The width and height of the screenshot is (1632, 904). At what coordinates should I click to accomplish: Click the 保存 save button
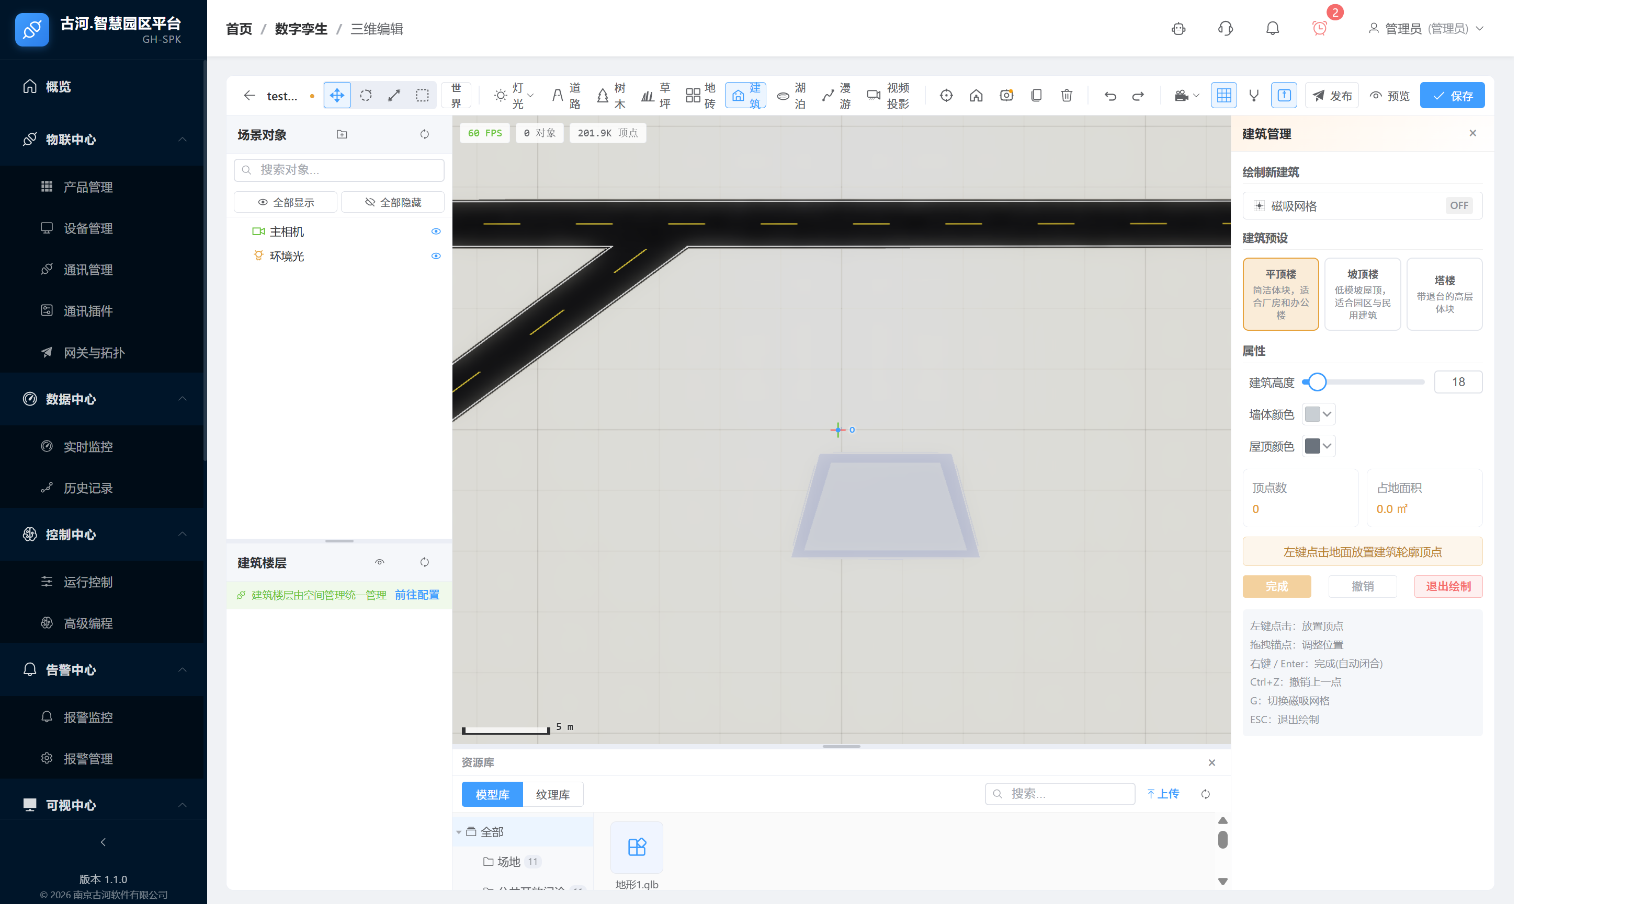[x=1452, y=96]
